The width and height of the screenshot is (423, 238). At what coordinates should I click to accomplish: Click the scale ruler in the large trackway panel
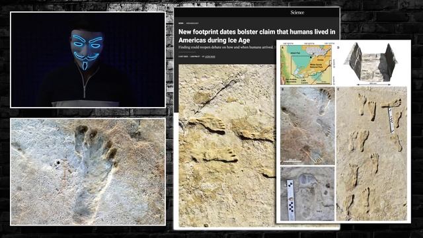(x=391, y=120)
